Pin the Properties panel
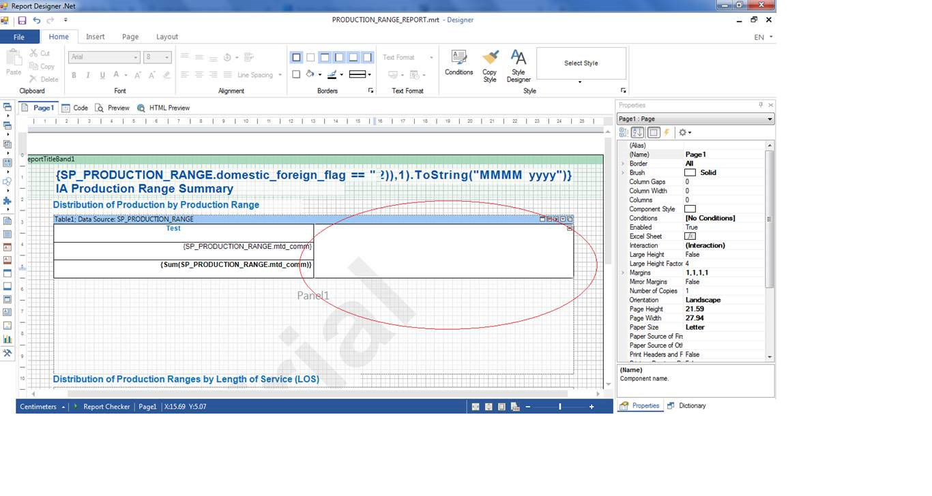Viewport: 932px width, 496px height. point(761,105)
